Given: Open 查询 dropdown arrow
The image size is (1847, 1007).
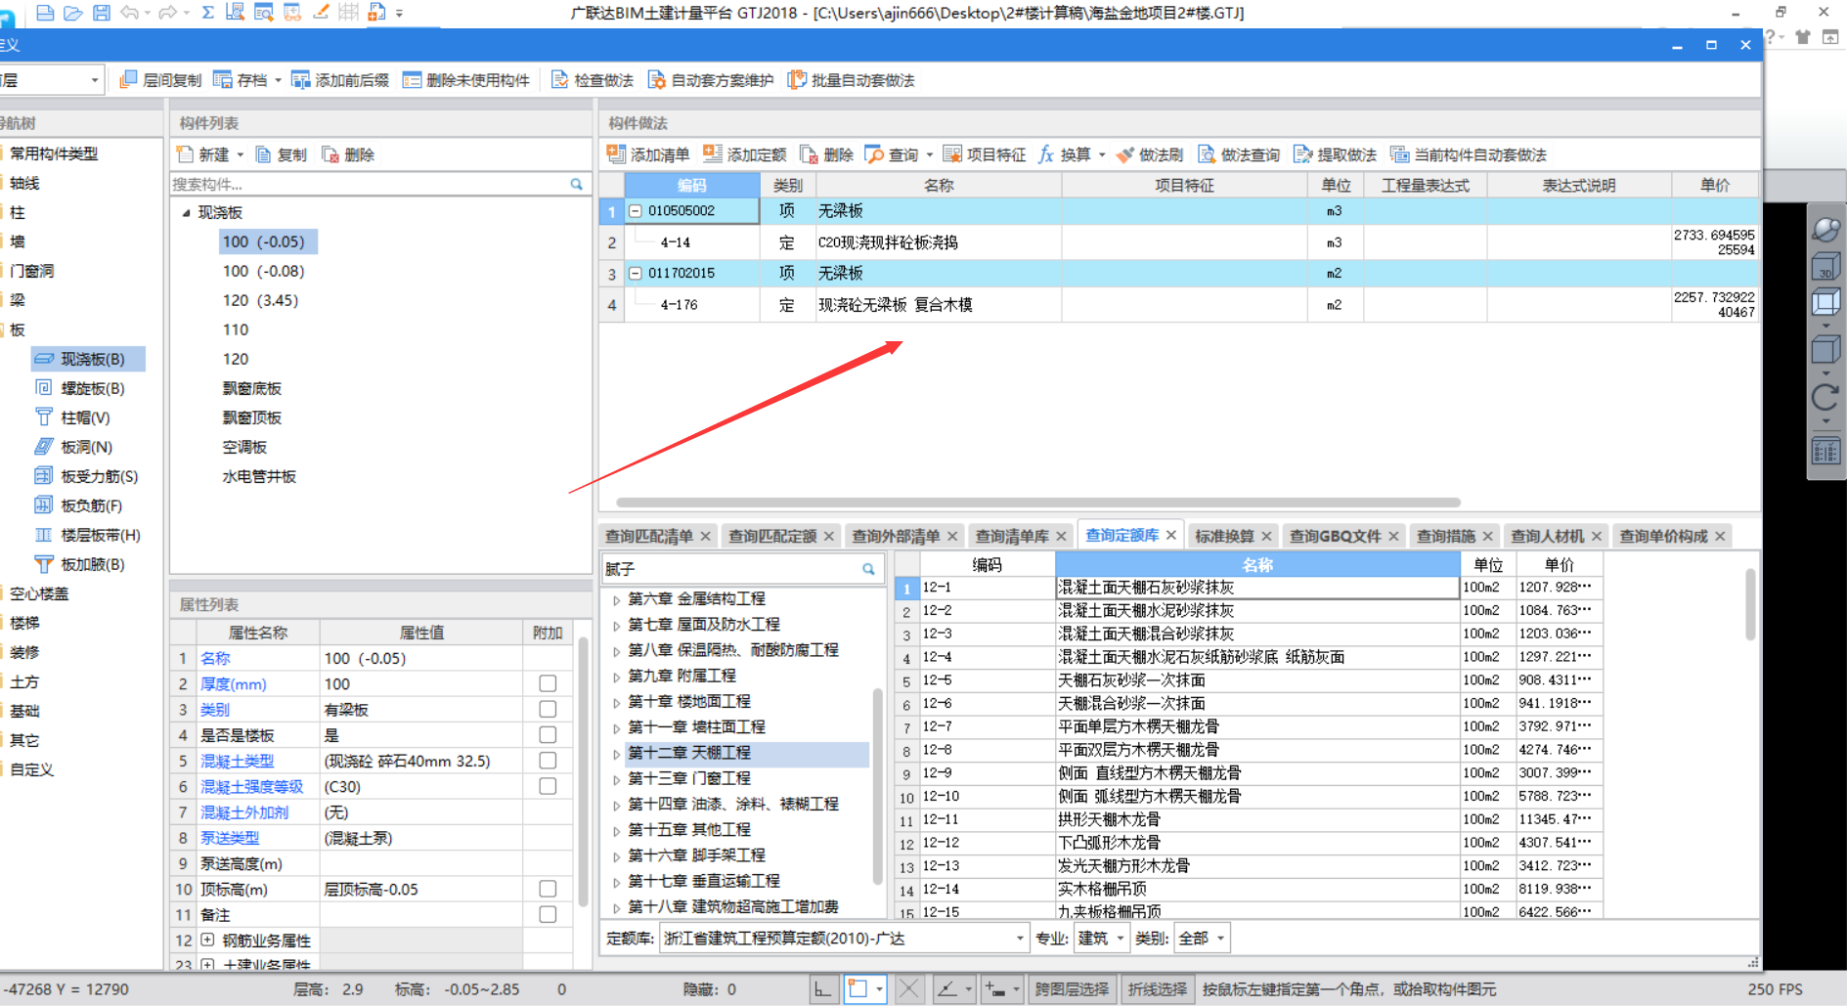Looking at the screenshot, I should (929, 154).
